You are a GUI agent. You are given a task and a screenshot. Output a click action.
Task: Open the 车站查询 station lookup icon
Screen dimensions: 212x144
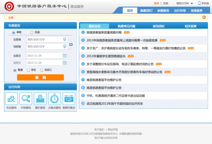coord(11,98)
